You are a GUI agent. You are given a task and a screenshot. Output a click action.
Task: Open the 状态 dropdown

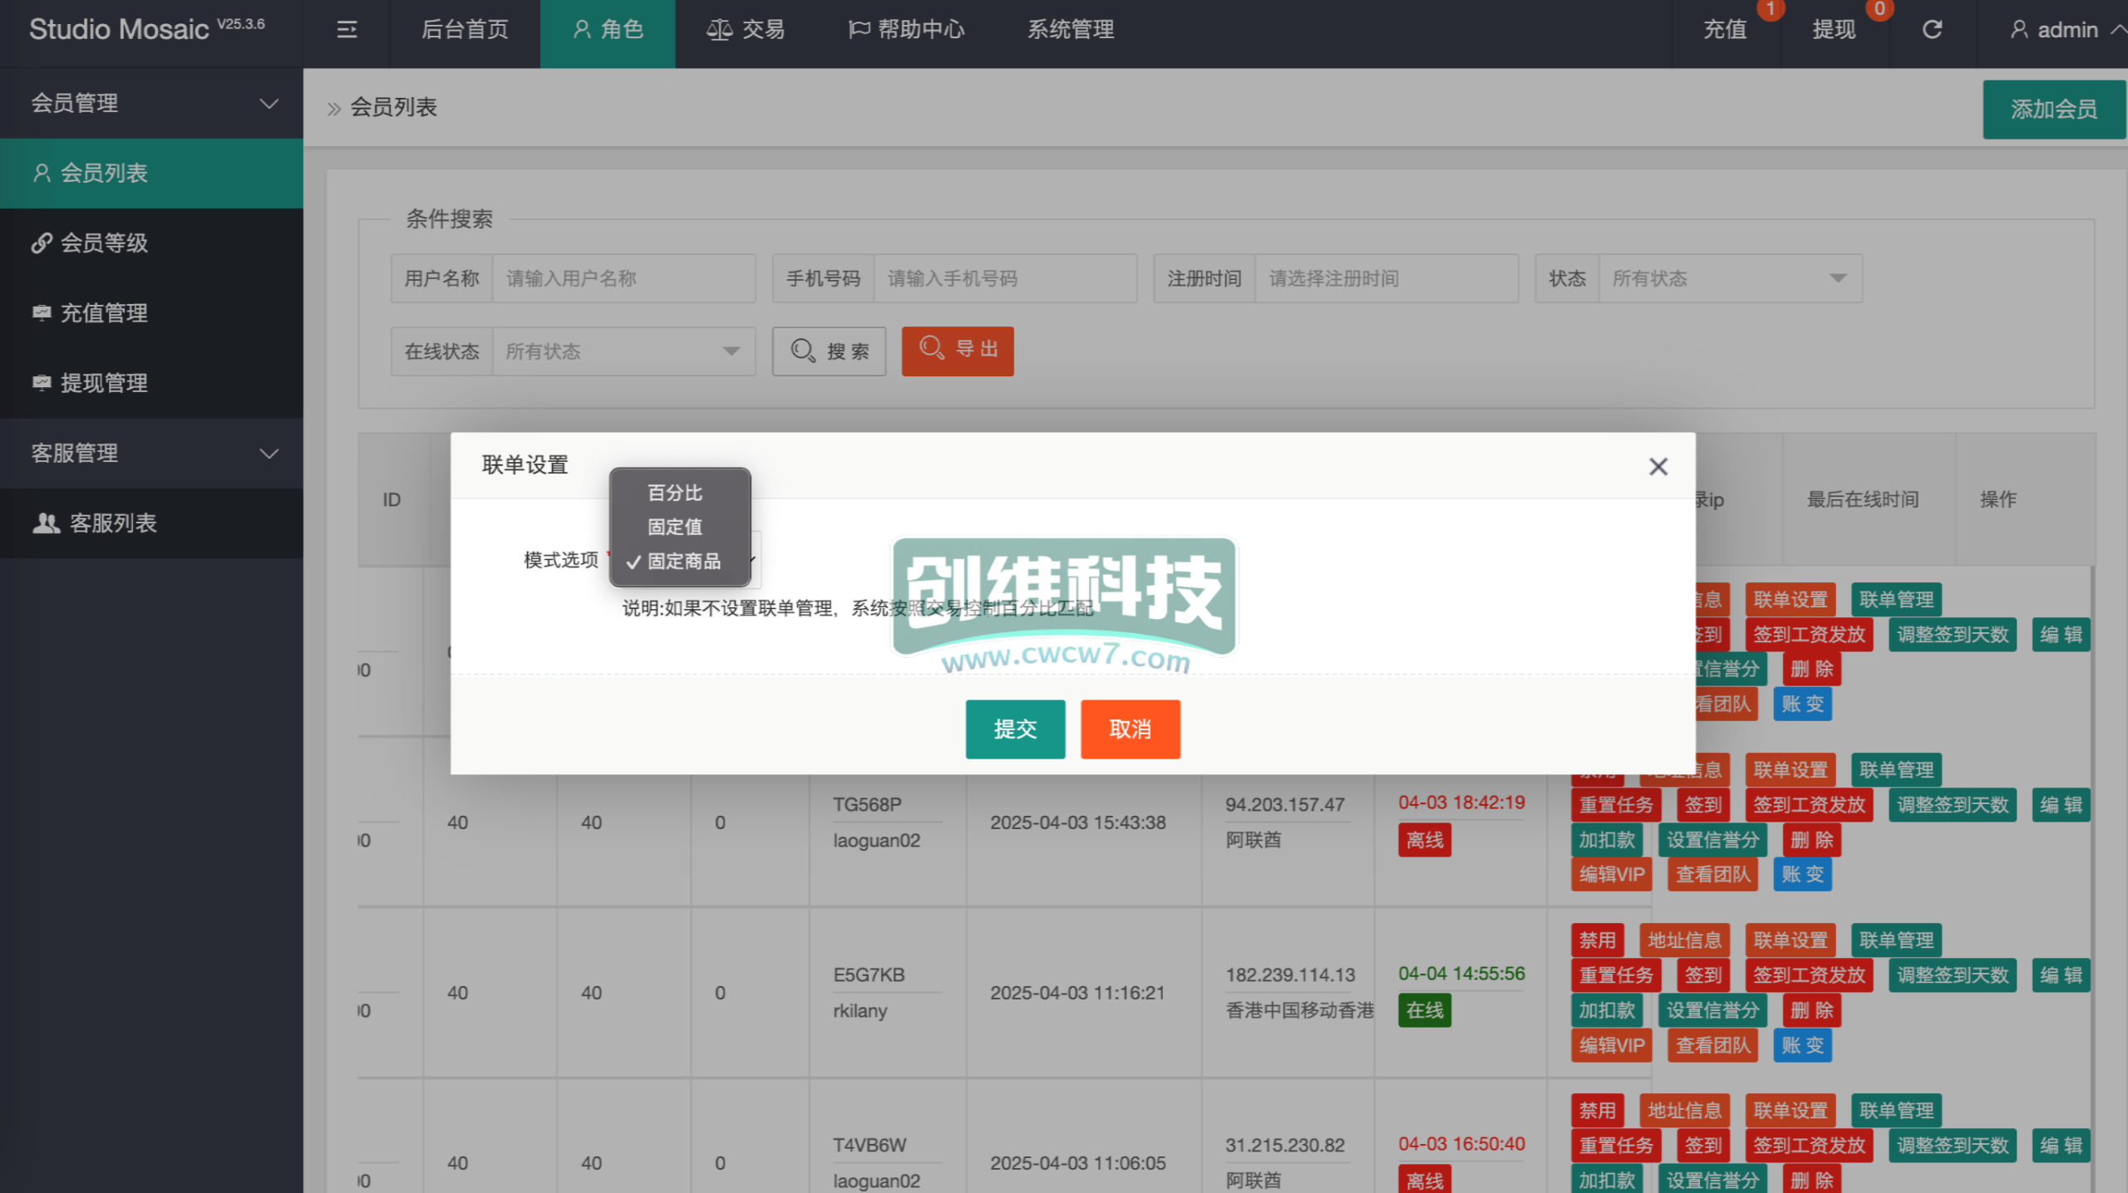click(1730, 278)
